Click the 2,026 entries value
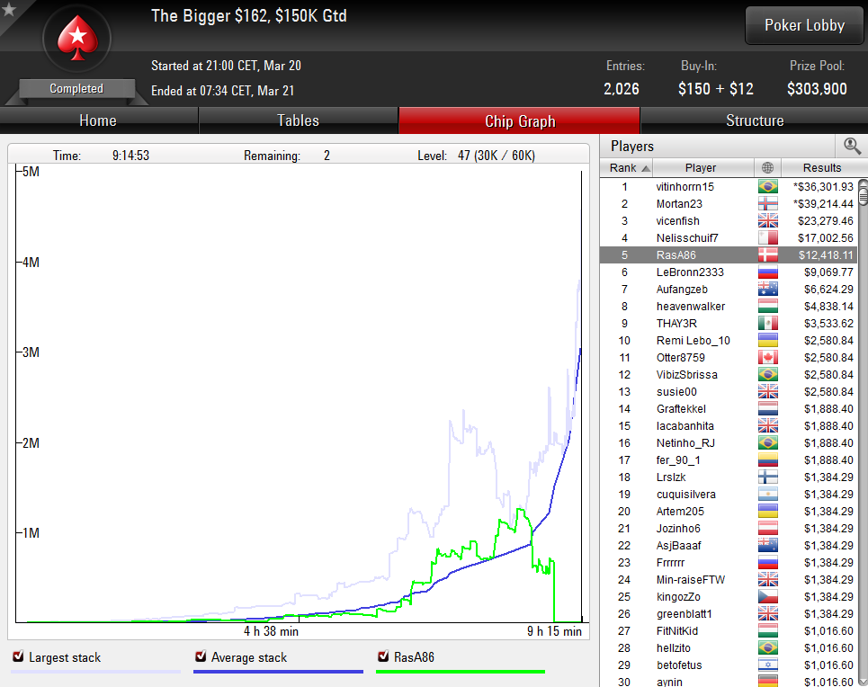The image size is (868, 687). 622,89
